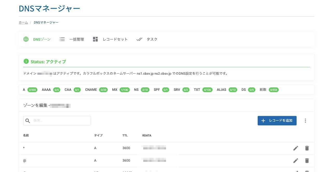Click the * name cell
The width and height of the screenshot is (335, 172).
[x=24, y=148]
